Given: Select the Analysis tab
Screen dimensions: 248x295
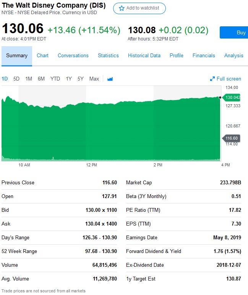Looking at the screenshot, I should pos(233,56).
